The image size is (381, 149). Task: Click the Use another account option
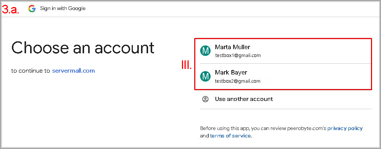(x=244, y=99)
